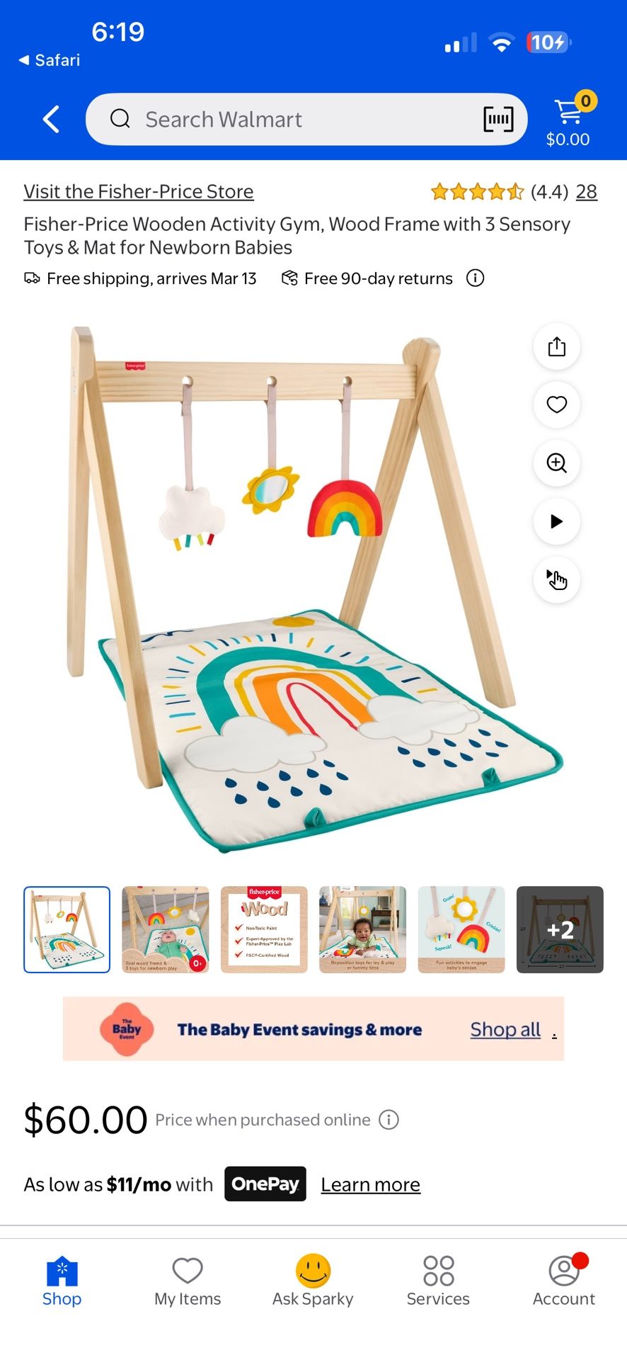
Task: Open Ask Sparky tab
Action: point(313,1282)
